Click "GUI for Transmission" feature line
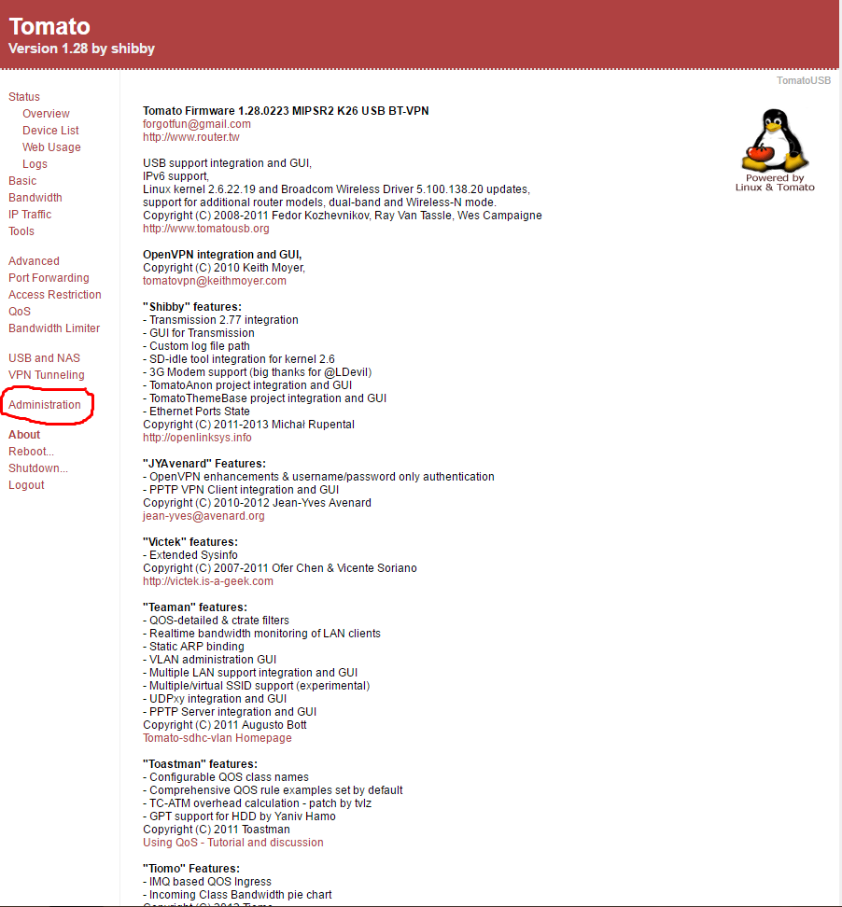The height and width of the screenshot is (907, 842). tap(199, 333)
